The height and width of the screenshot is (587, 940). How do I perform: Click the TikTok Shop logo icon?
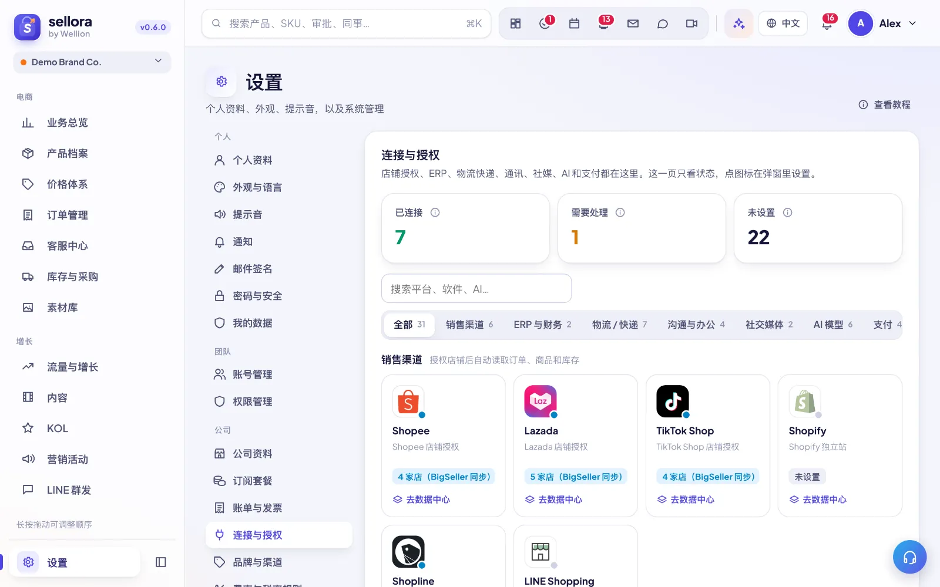[673, 402]
